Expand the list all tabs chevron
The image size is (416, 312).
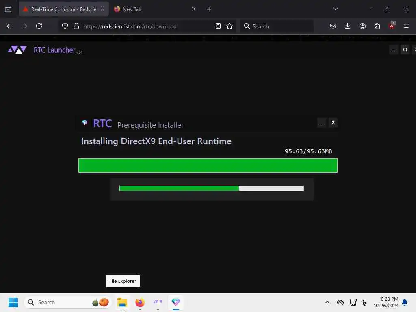335,9
